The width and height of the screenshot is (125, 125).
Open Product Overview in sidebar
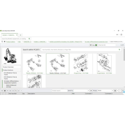[11, 67]
